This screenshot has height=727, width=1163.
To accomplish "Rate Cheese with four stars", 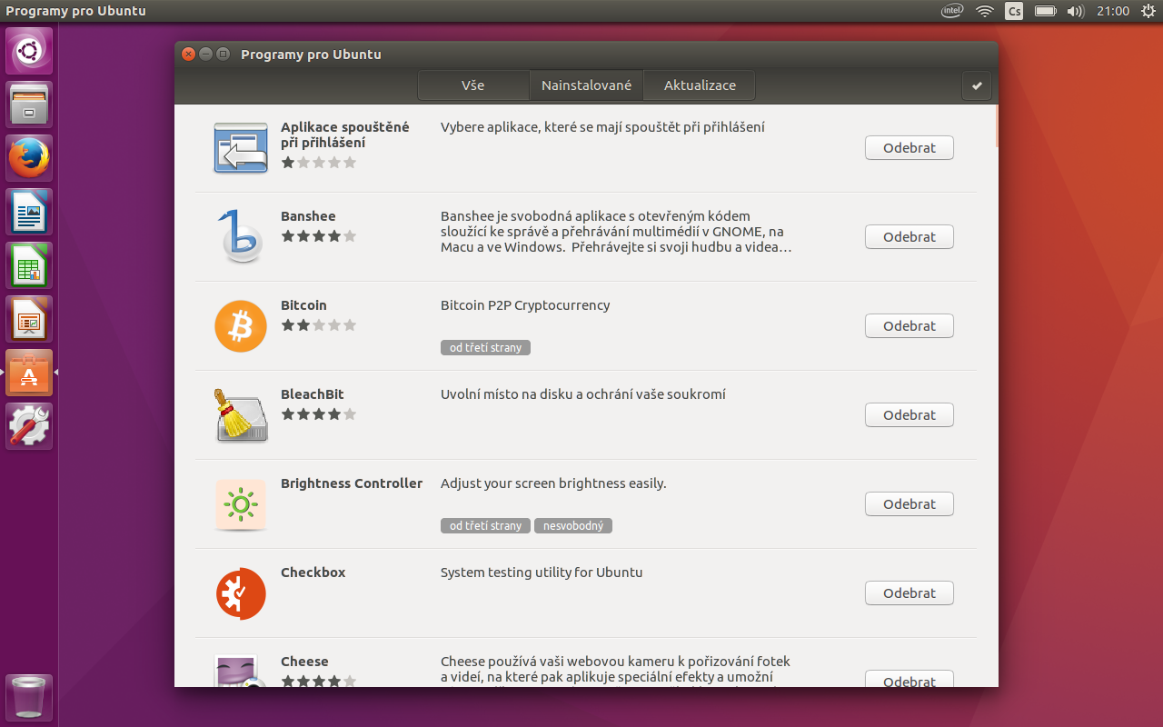I will point(333,680).
